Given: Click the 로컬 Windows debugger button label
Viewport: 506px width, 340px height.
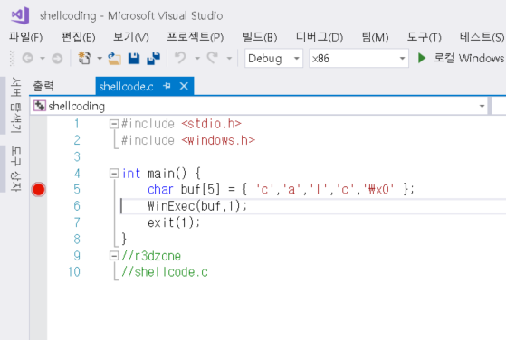Looking at the screenshot, I should coord(469,59).
